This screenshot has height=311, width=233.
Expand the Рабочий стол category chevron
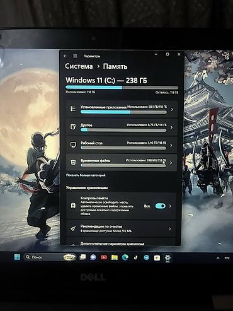171,145
